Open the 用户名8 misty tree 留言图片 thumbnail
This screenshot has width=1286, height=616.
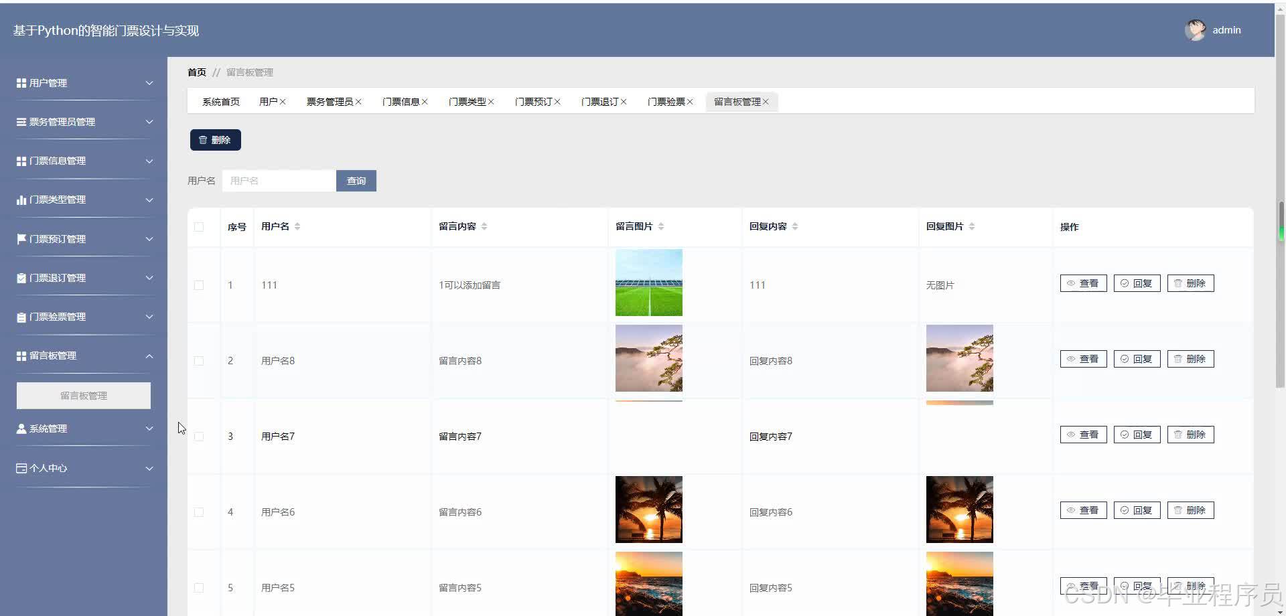tap(649, 358)
